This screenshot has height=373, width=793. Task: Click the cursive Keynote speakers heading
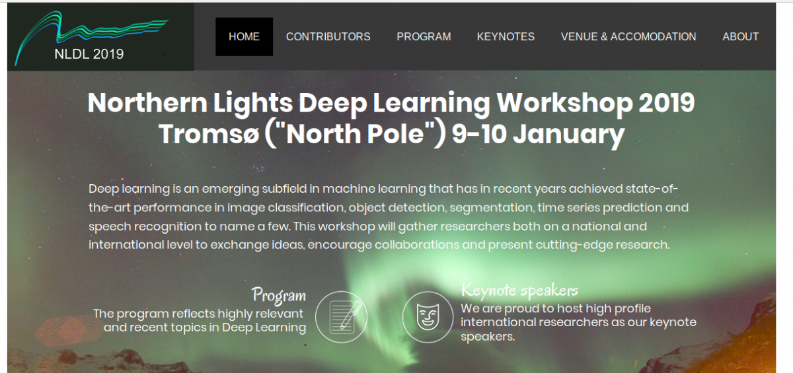tap(519, 290)
